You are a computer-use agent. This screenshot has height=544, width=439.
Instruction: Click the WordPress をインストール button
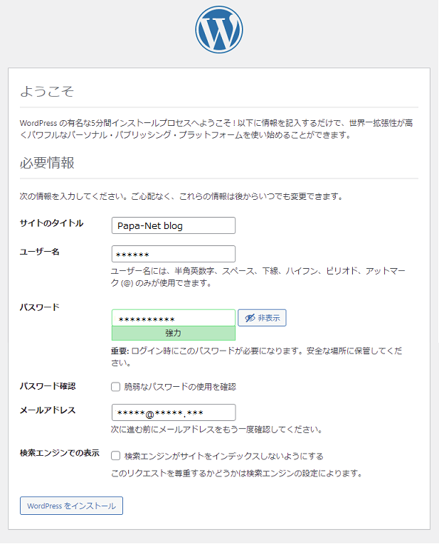point(71,506)
